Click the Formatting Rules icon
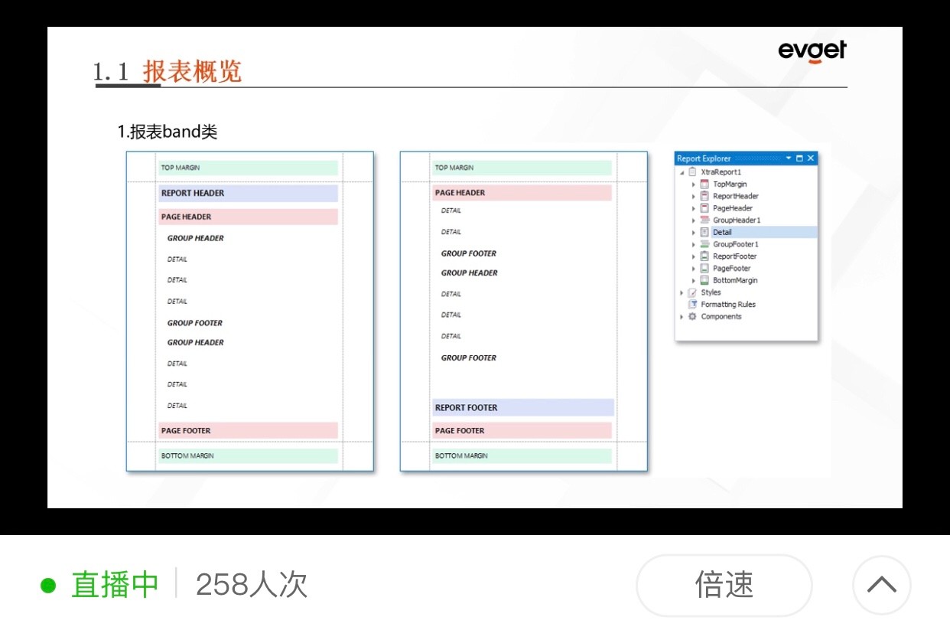The height and width of the screenshot is (630, 950). (692, 304)
